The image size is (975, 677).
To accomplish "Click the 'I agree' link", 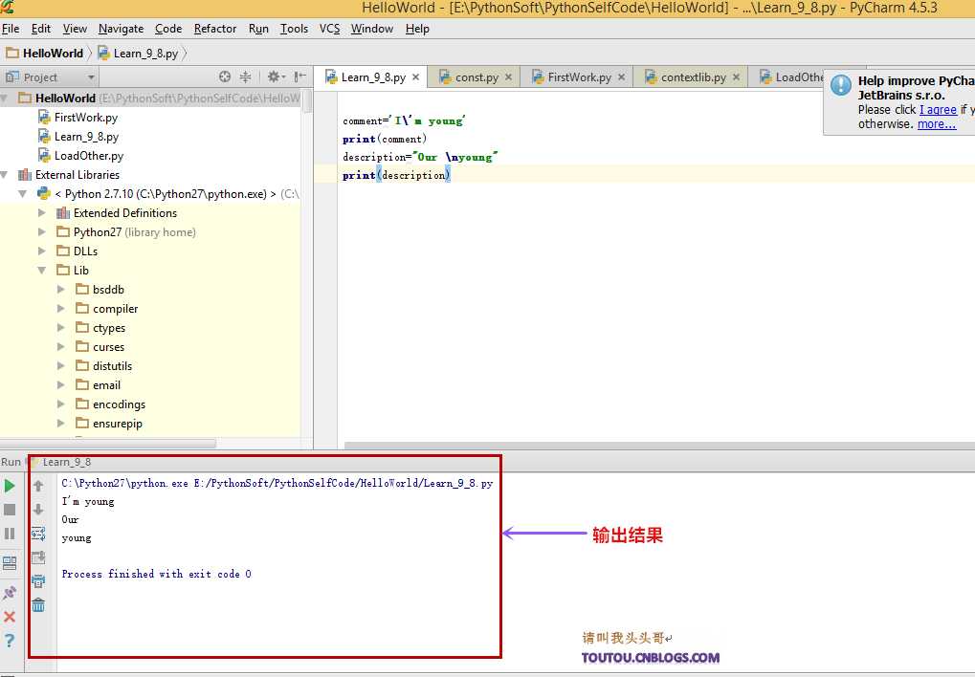I will click(x=938, y=109).
